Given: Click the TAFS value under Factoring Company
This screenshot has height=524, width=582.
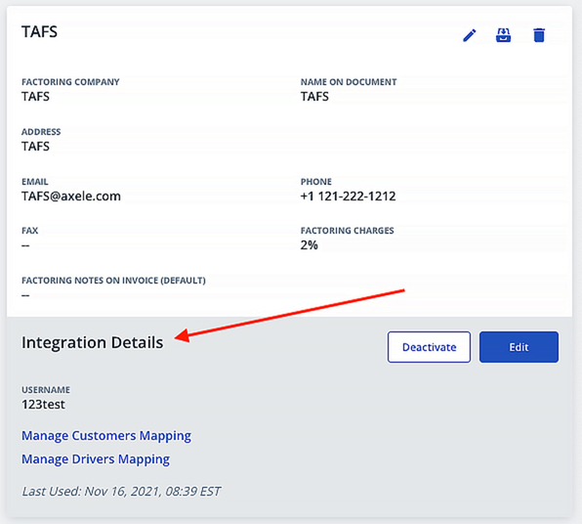Looking at the screenshot, I should point(35,97).
